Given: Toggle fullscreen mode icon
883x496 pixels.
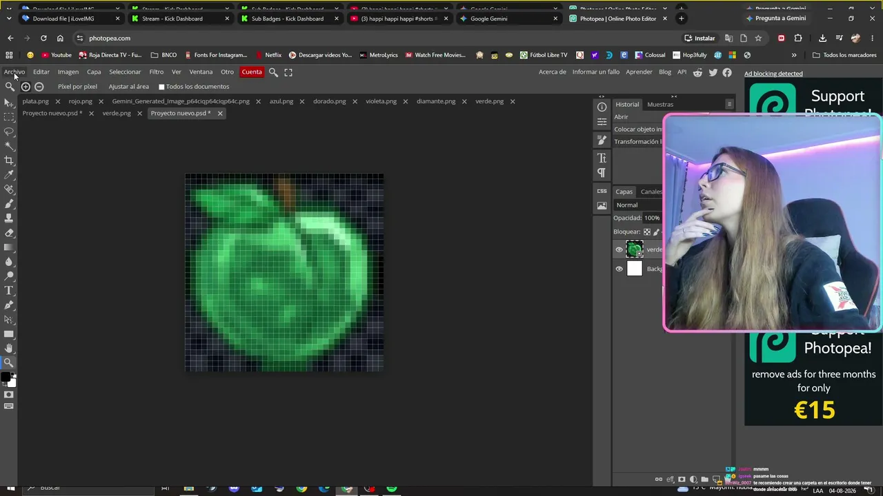Looking at the screenshot, I should (288, 72).
